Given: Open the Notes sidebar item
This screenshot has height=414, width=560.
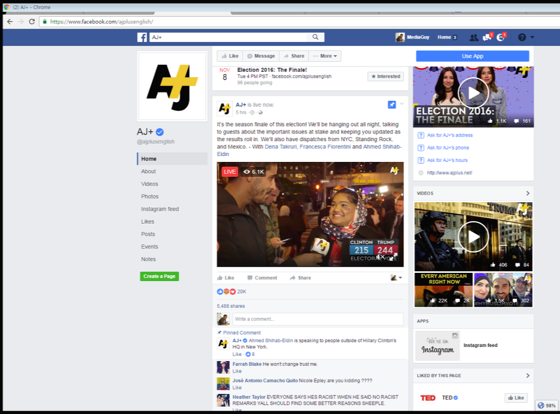Looking at the screenshot, I should pyautogui.click(x=148, y=259).
